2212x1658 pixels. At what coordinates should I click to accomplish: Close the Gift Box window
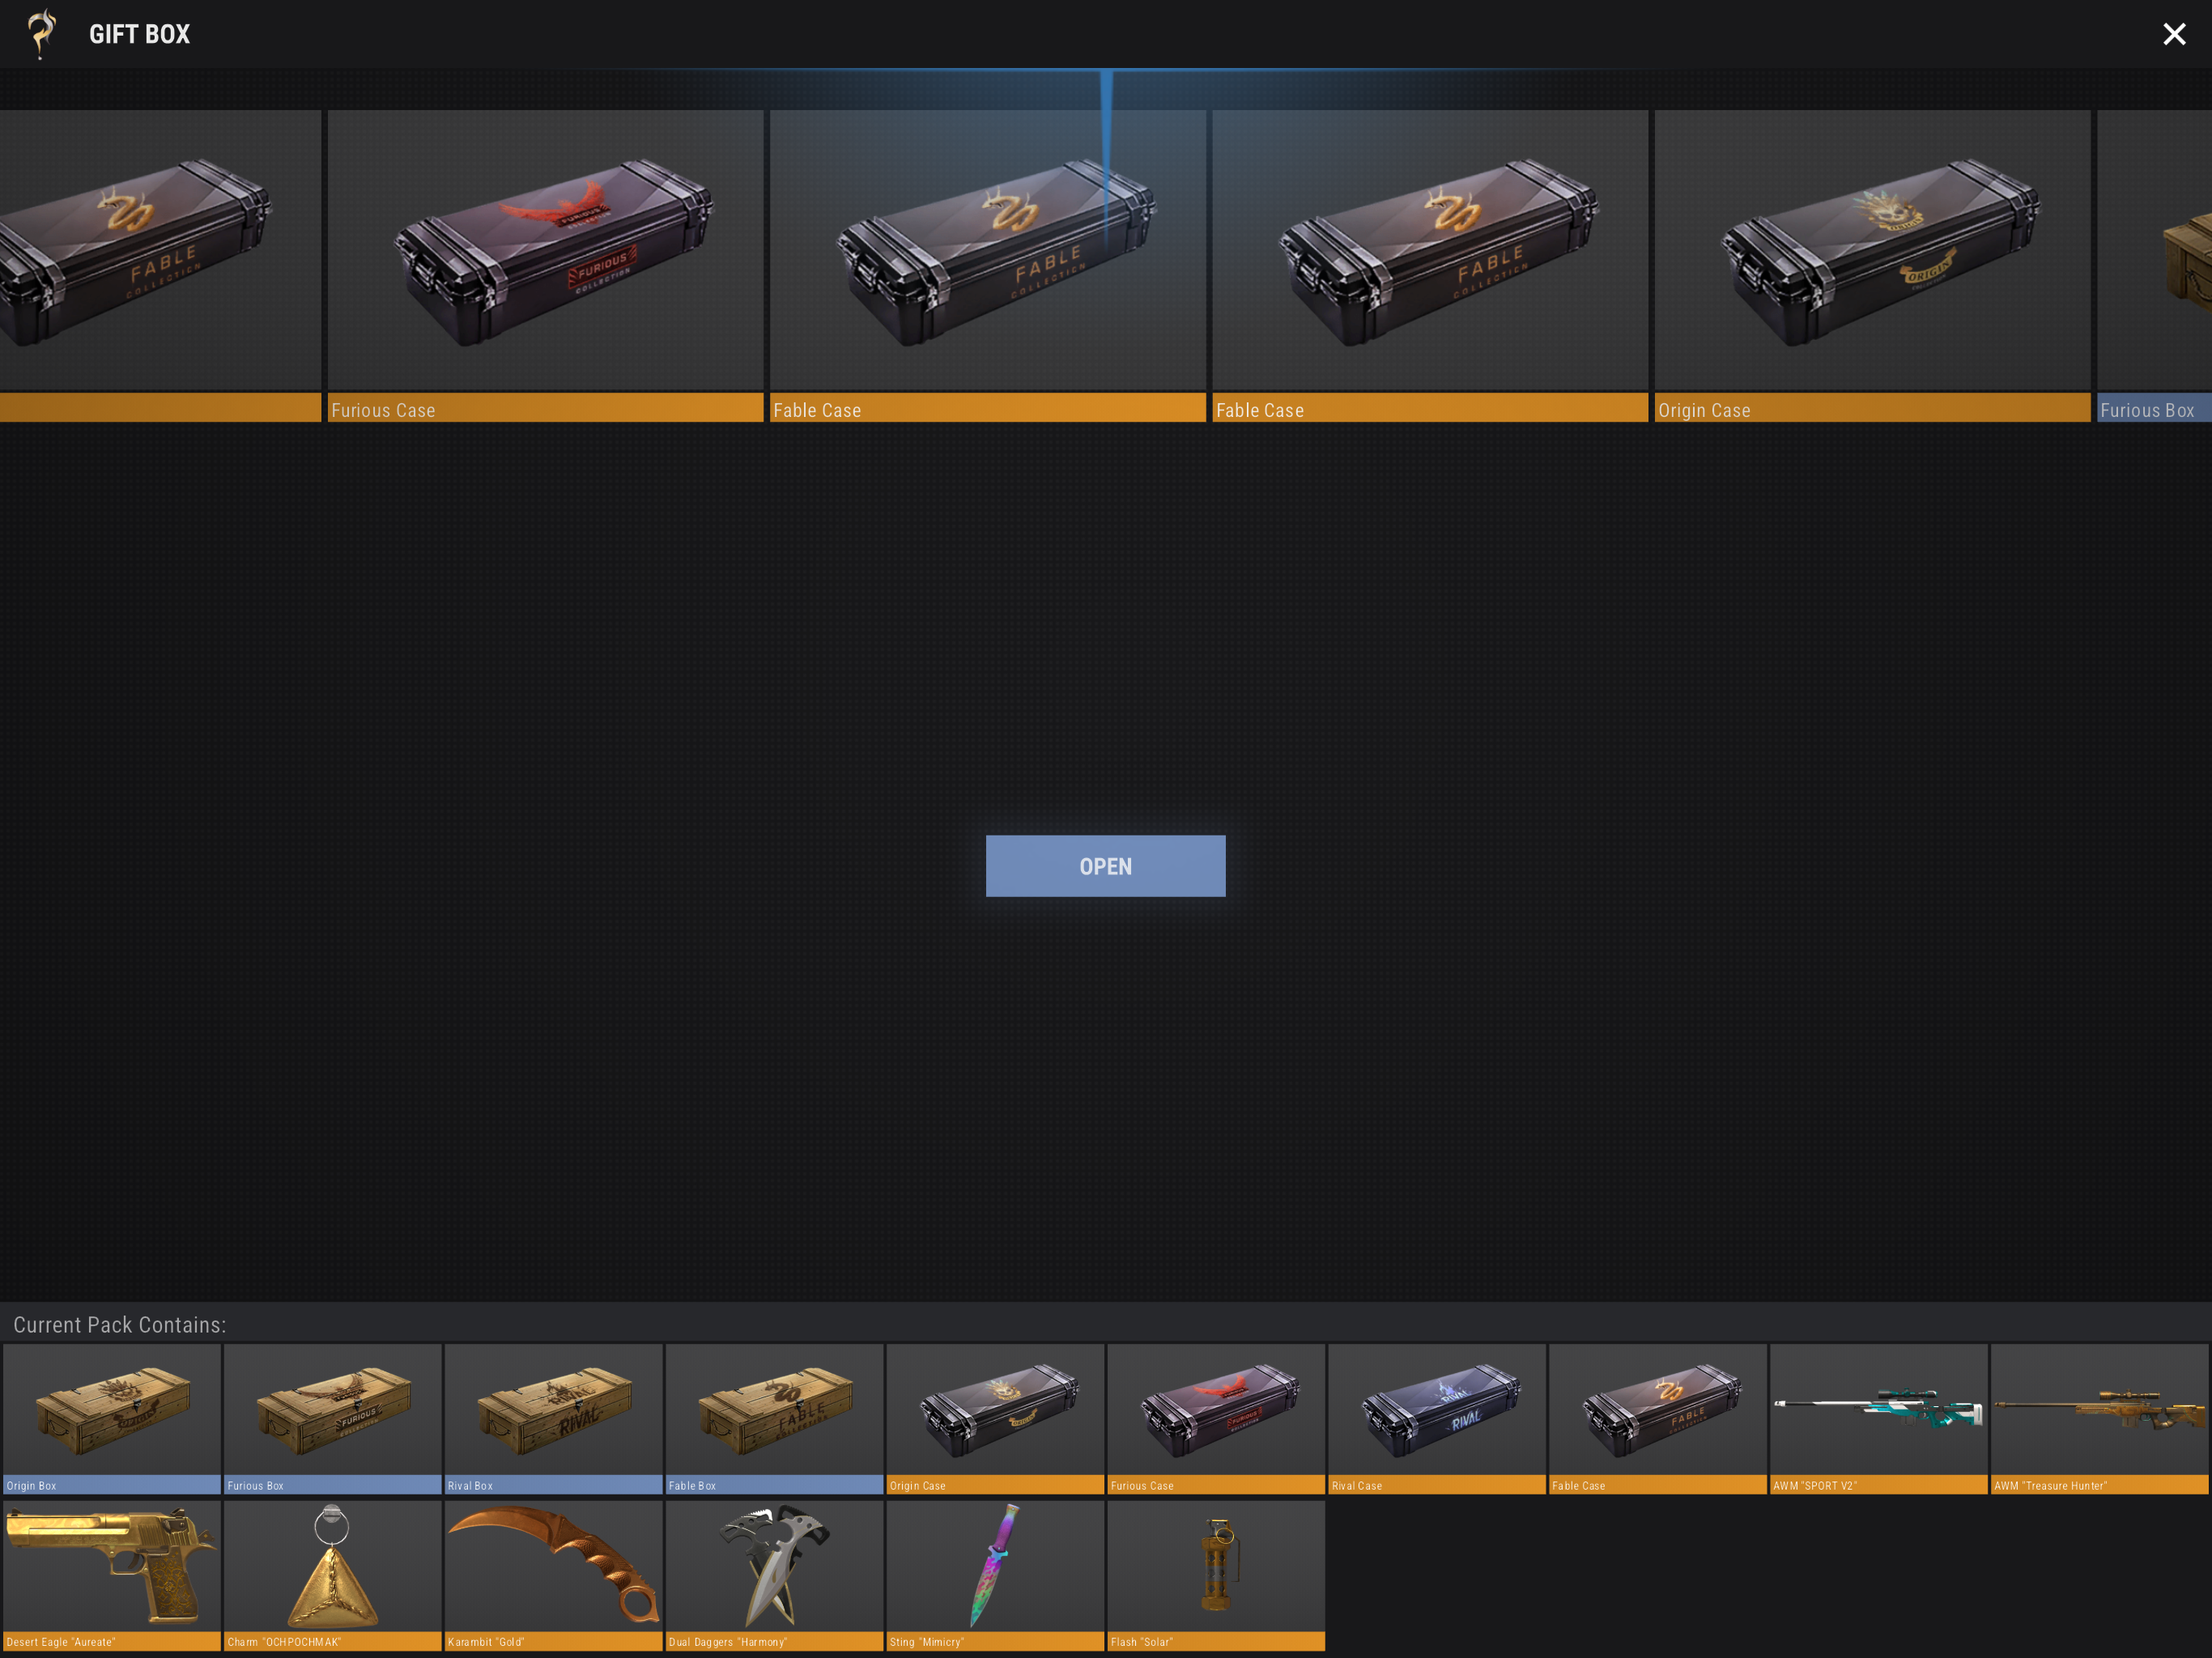pyautogui.click(x=2173, y=34)
